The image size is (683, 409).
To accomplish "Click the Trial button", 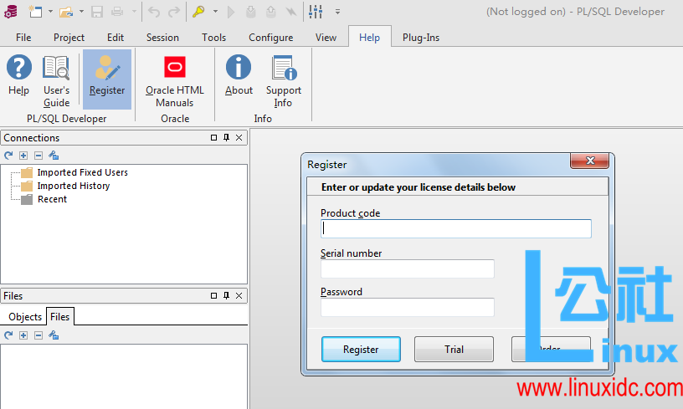I will point(454,350).
